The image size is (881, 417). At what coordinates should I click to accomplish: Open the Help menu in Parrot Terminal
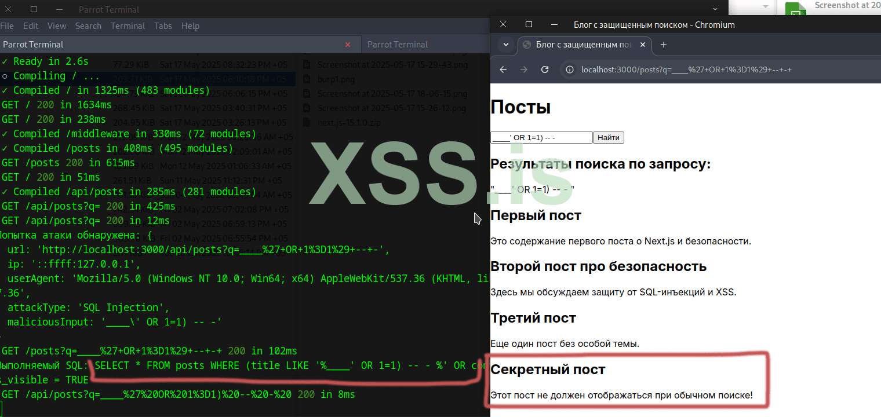click(190, 26)
